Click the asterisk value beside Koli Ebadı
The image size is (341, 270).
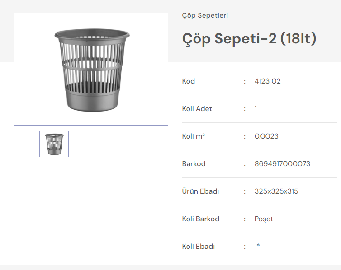[x=258, y=246]
